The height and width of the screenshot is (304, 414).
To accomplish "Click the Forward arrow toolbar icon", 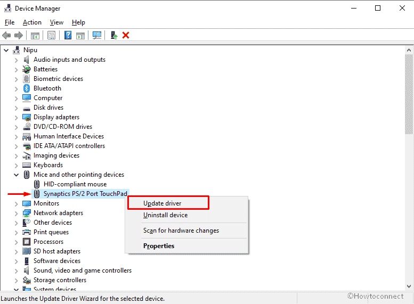I will [x=19, y=35].
